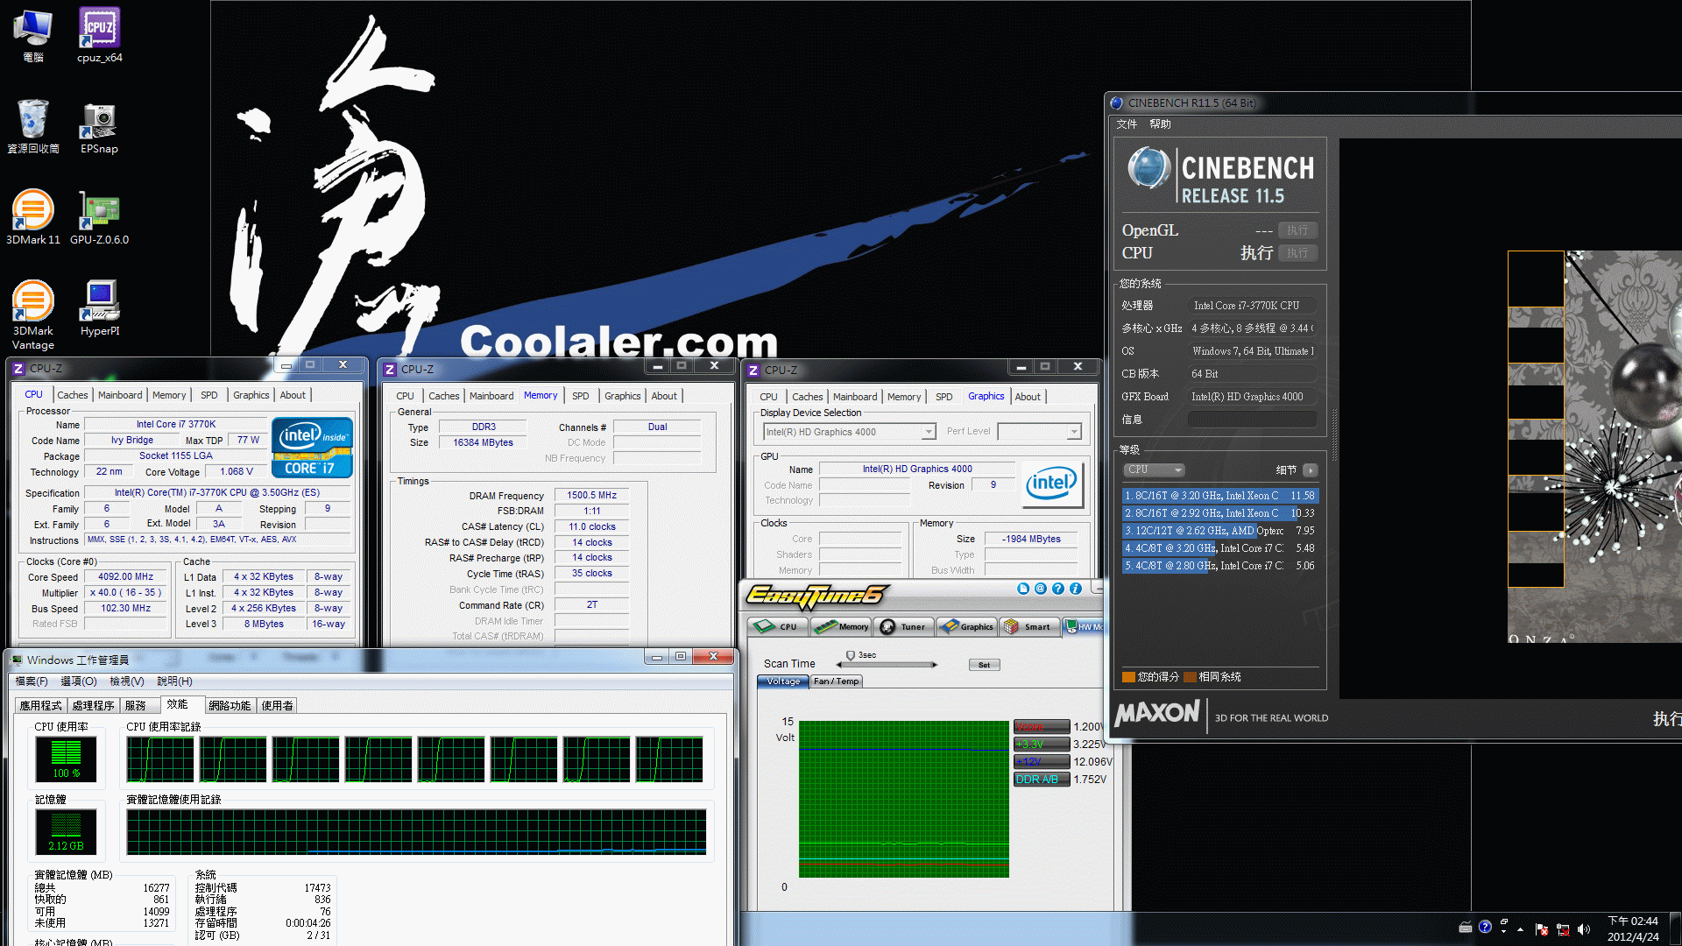This screenshot has width=1682, height=946.
Task: Show hidden tray icons arrow
Action: tap(1520, 929)
